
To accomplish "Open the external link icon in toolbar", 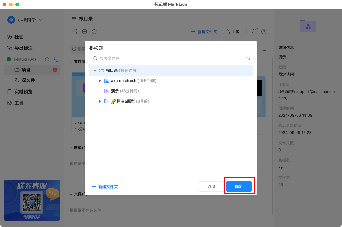I will pos(75,32).
